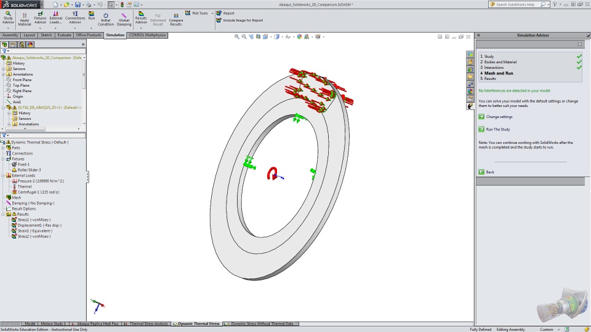This screenshot has height=332, width=591.
Task: Close the Simulation Advisor panel
Action: pyautogui.click(x=580, y=44)
